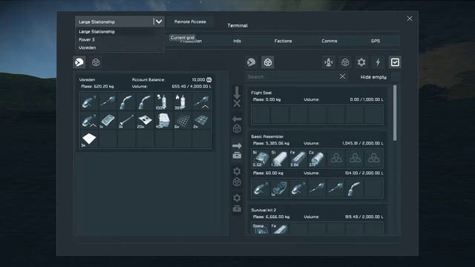475x267 pixels.
Task: Click the Survival kit 2 inventory title
Action: coord(263,210)
